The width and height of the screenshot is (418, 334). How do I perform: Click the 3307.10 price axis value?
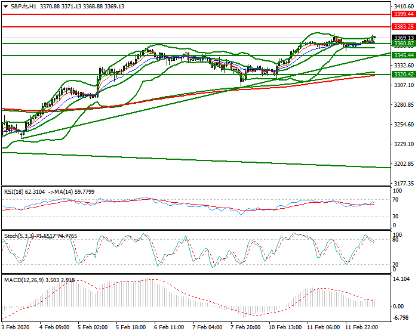click(x=404, y=85)
